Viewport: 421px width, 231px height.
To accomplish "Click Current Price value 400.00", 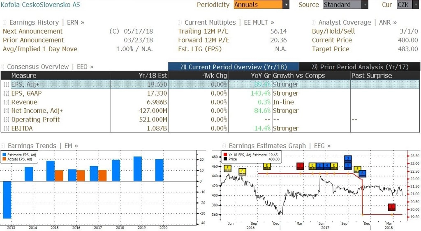I will coord(408,40).
